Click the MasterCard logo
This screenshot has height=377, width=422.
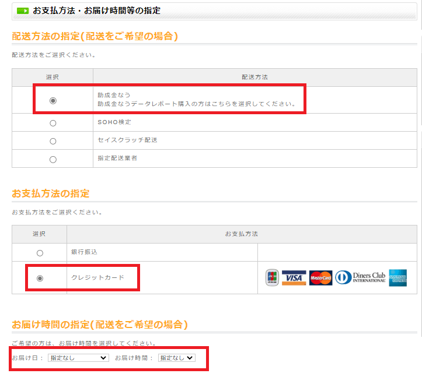(x=320, y=278)
